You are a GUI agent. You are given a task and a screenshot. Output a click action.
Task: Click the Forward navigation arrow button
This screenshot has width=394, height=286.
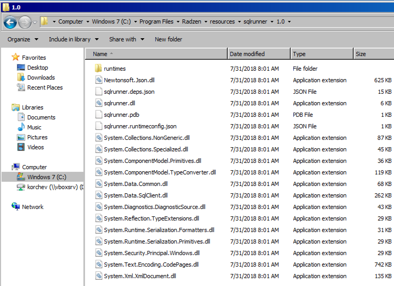point(25,22)
